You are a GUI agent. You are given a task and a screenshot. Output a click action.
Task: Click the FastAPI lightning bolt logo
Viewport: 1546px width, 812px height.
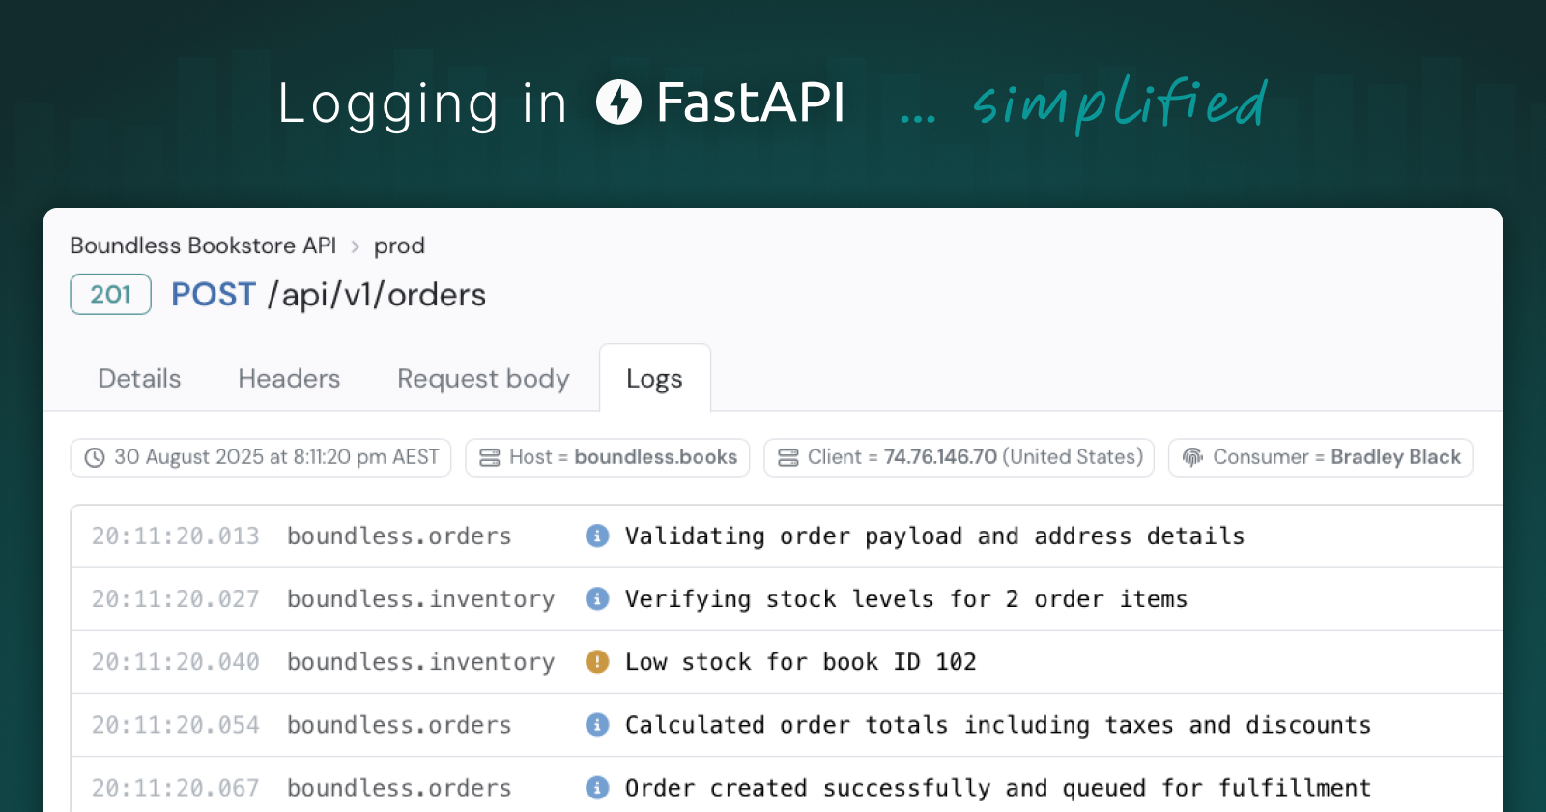pos(618,102)
